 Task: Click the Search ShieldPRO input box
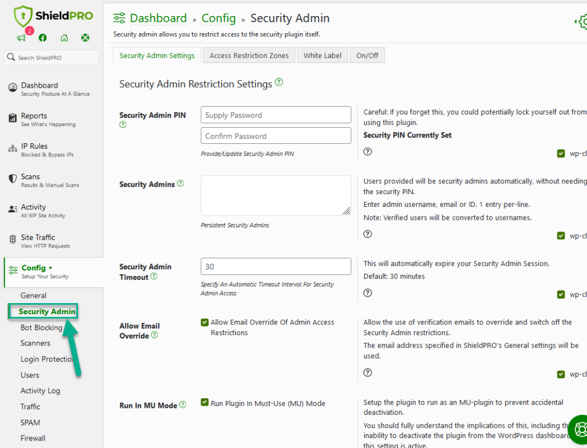pyautogui.click(x=52, y=57)
